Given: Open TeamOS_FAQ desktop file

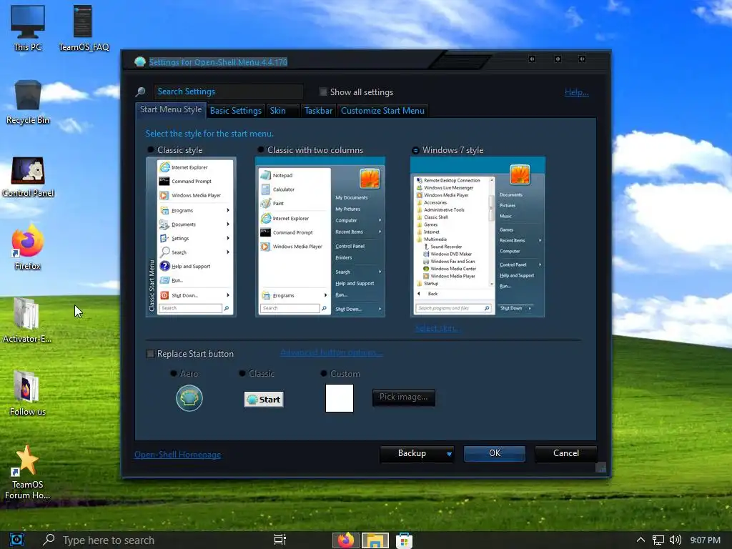Looking at the screenshot, I should point(83,28).
